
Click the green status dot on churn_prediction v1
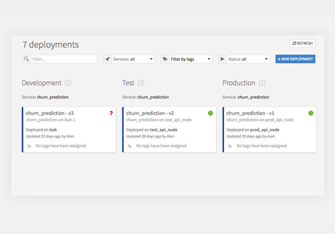point(311,113)
